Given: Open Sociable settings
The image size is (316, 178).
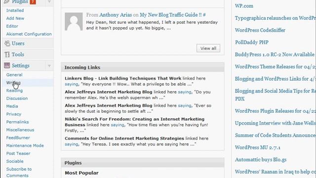Looking at the screenshot, I should 15,161.
